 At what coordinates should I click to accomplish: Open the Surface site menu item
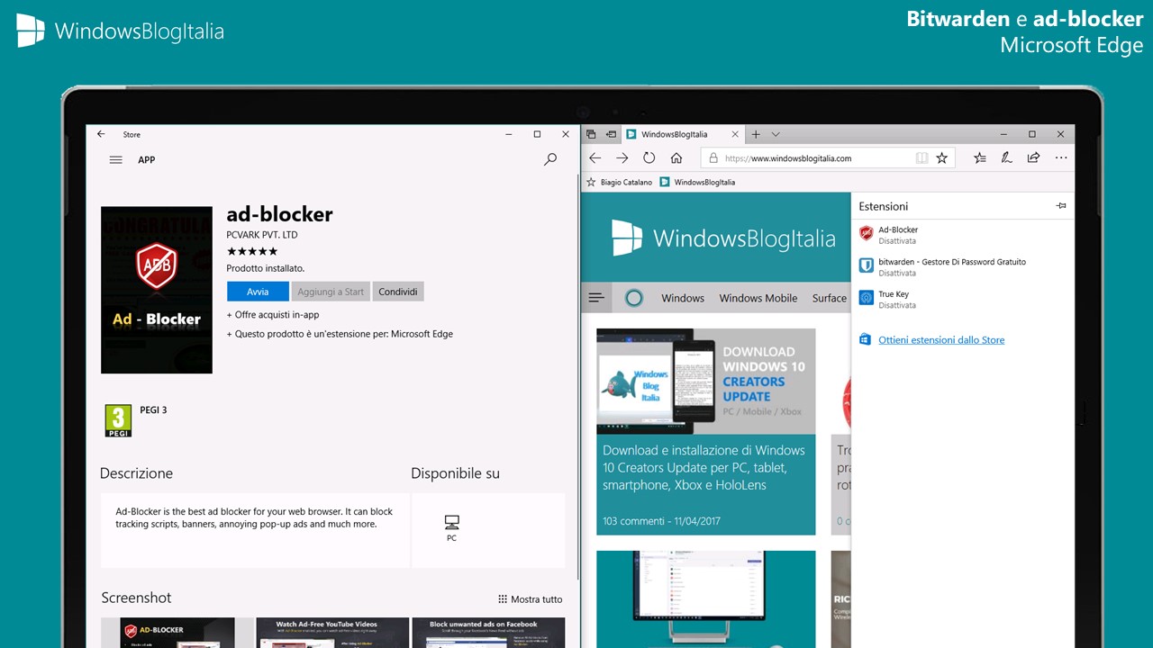830,298
